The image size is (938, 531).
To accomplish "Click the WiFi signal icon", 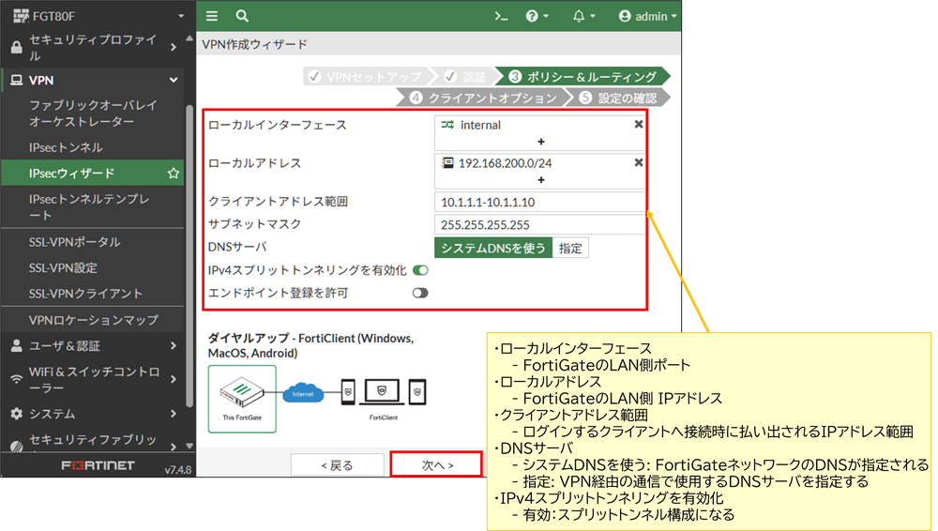I will point(16,380).
